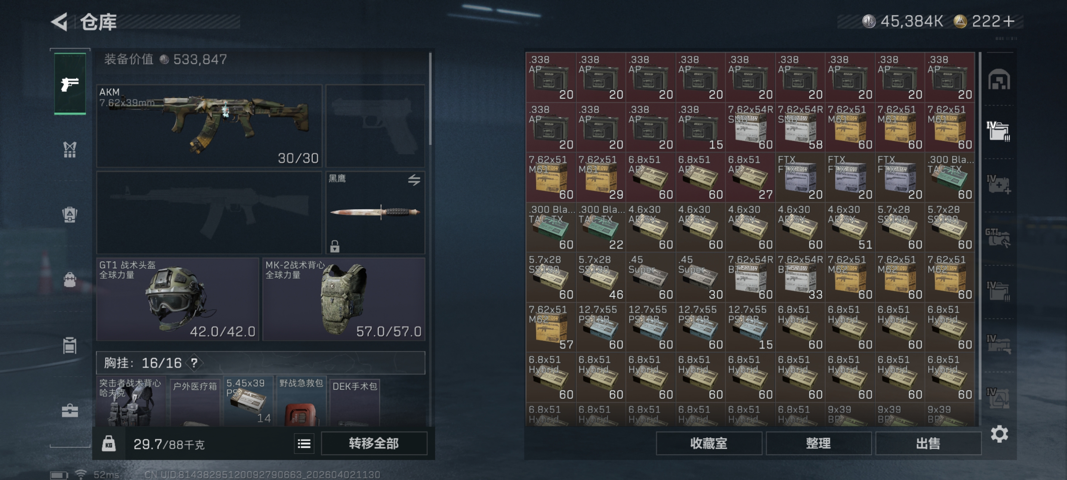Open the 收藏室 collection room

pyautogui.click(x=708, y=443)
